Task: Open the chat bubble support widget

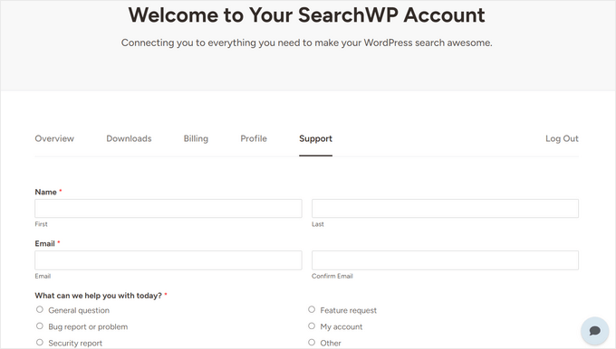Action: tap(595, 331)
